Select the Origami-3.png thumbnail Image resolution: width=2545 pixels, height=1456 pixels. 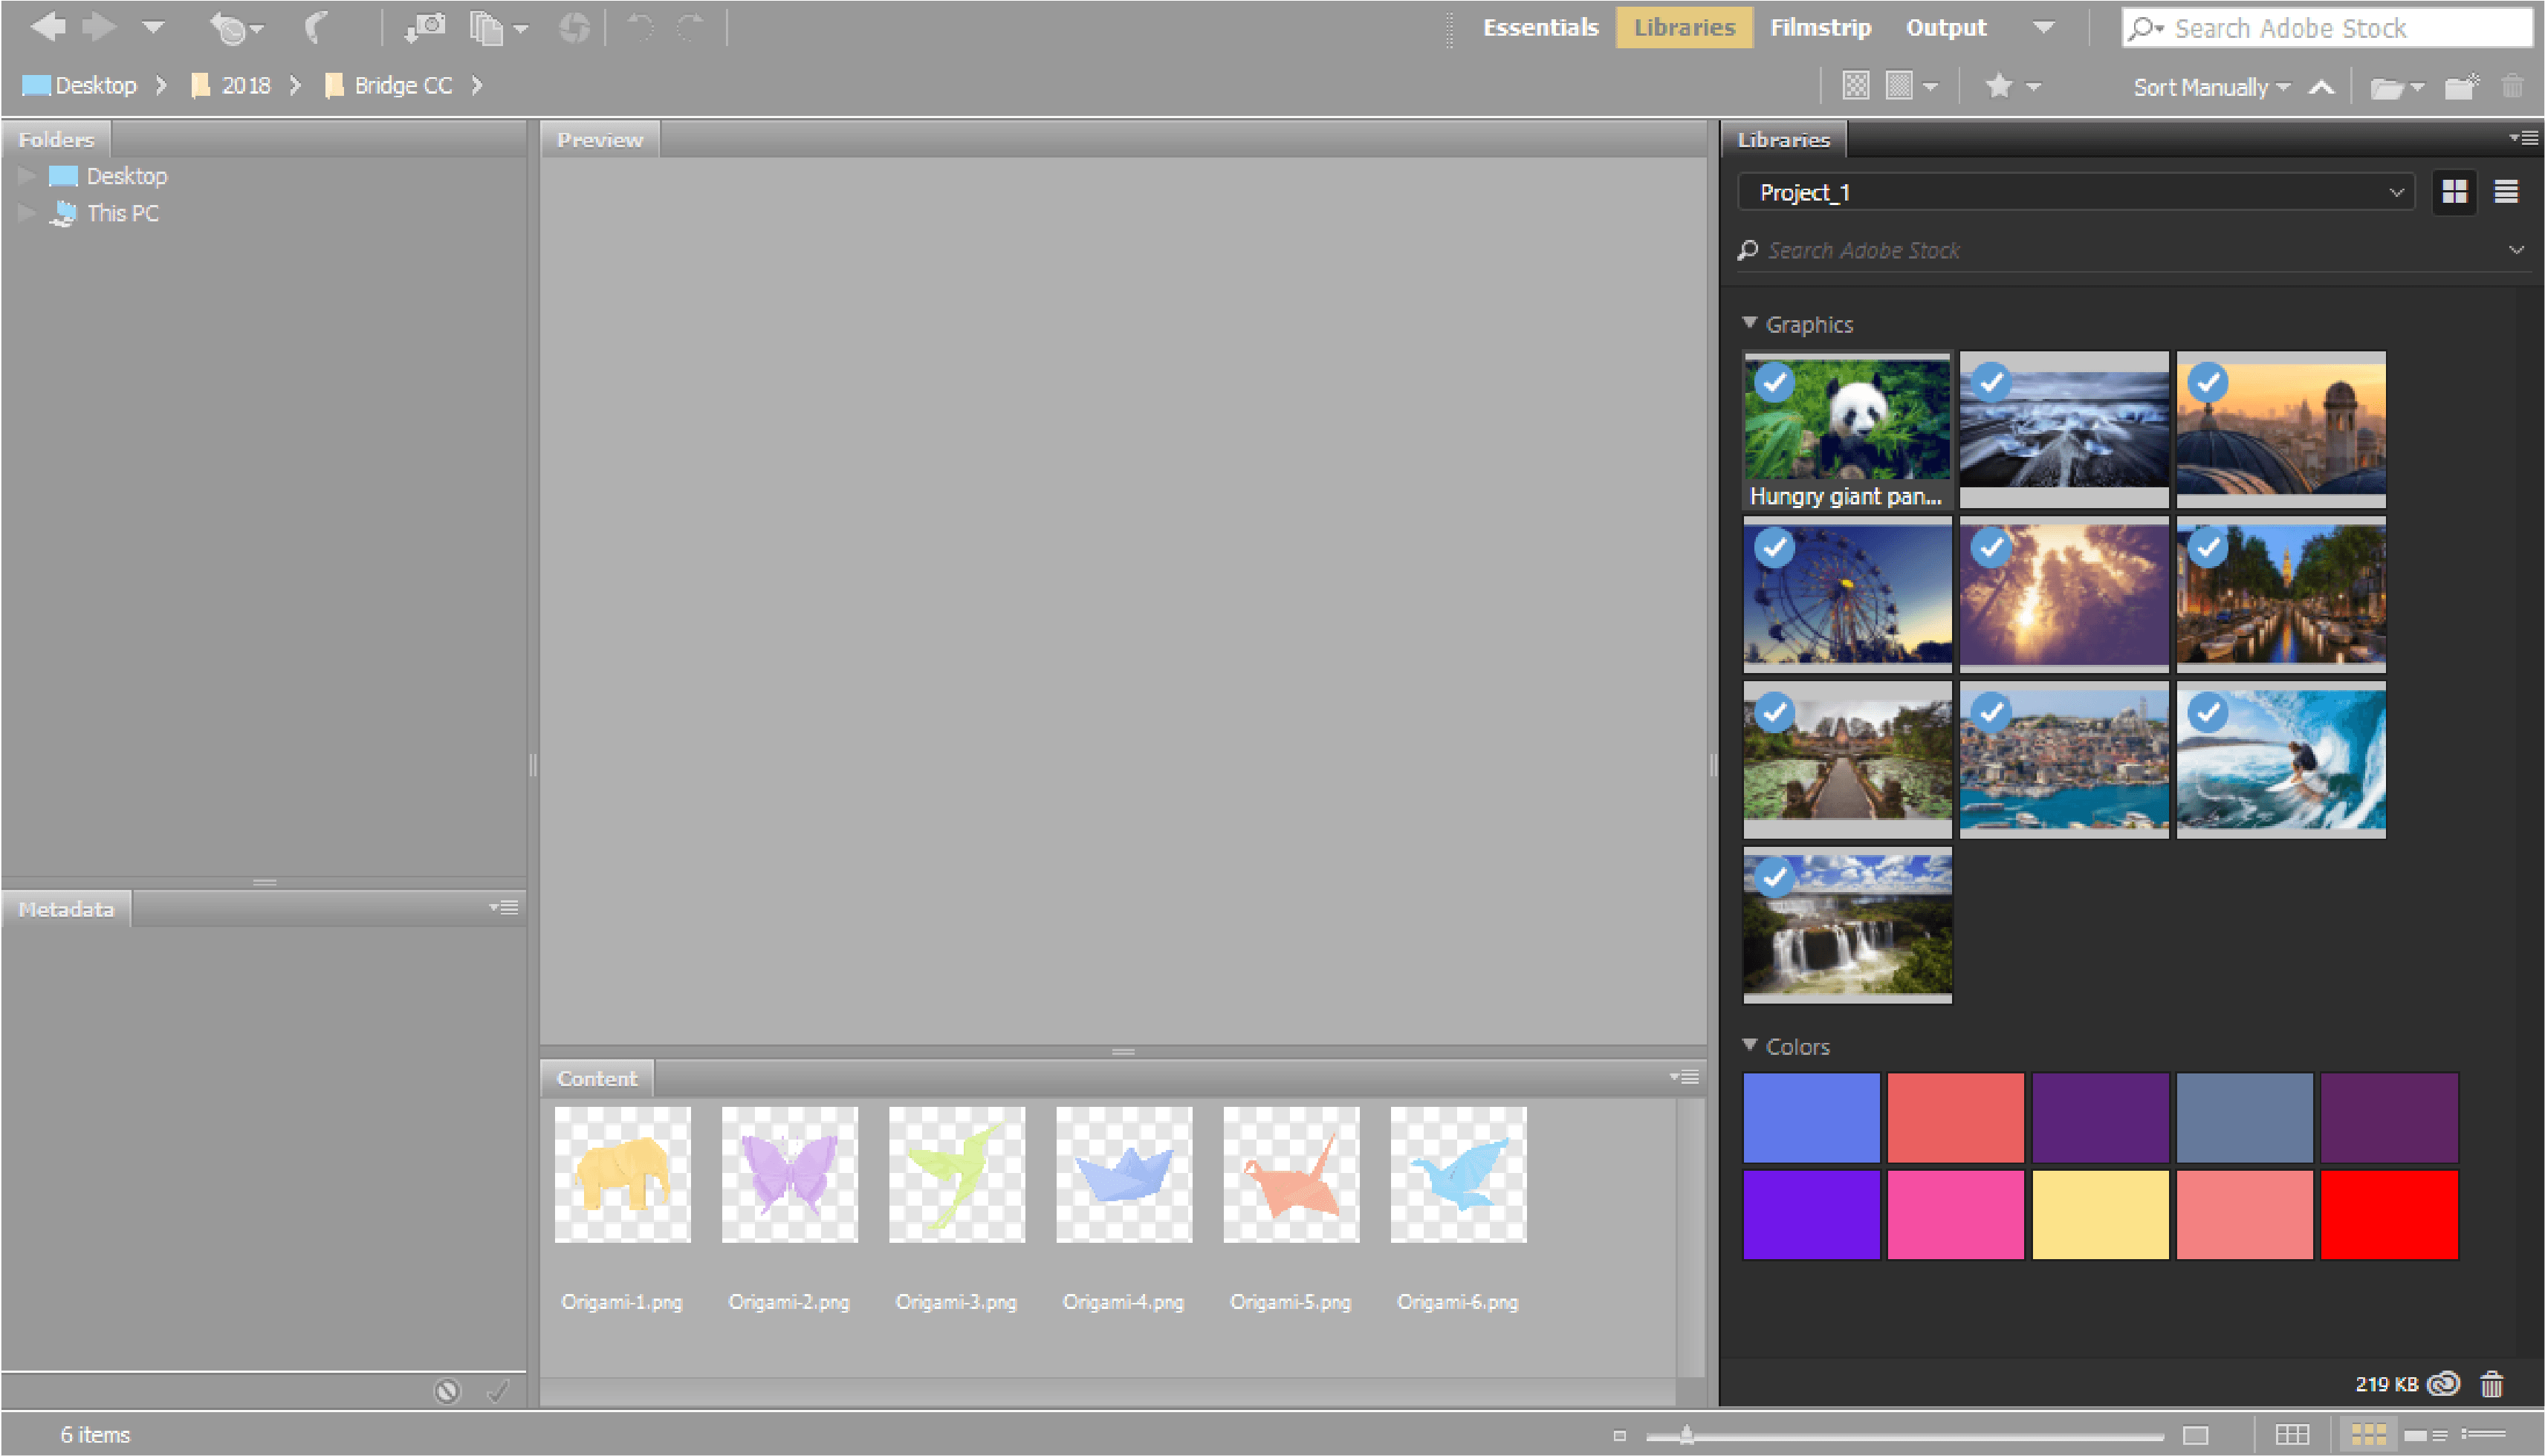click(956, 1175)
